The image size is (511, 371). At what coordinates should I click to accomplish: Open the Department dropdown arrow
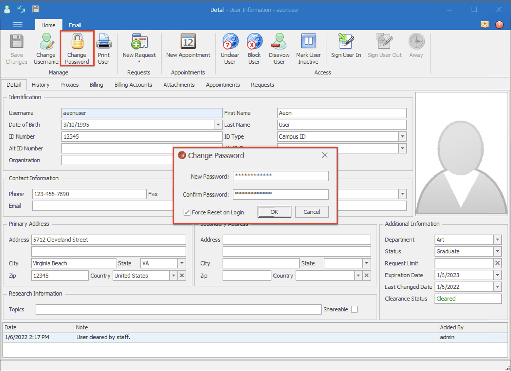(x=497, y=240)
